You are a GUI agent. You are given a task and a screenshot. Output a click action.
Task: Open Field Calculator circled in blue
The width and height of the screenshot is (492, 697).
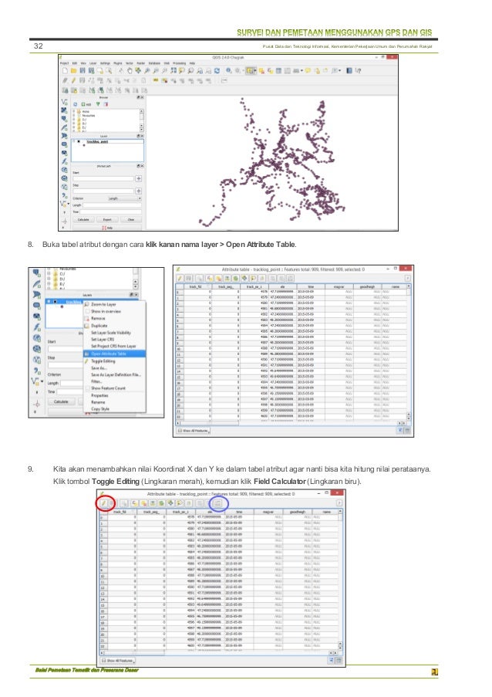217,503
